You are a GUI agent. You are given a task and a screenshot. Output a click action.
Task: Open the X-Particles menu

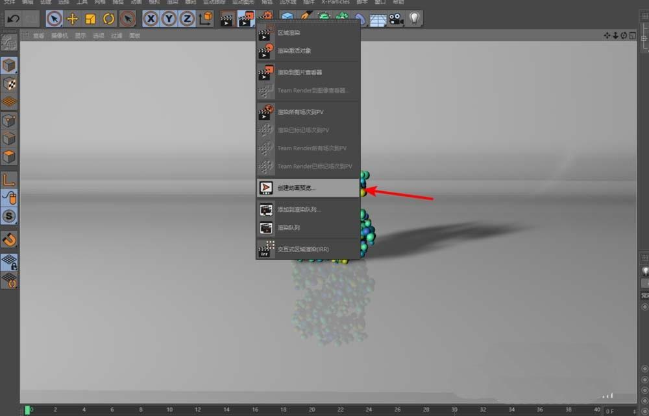[334, 3]
